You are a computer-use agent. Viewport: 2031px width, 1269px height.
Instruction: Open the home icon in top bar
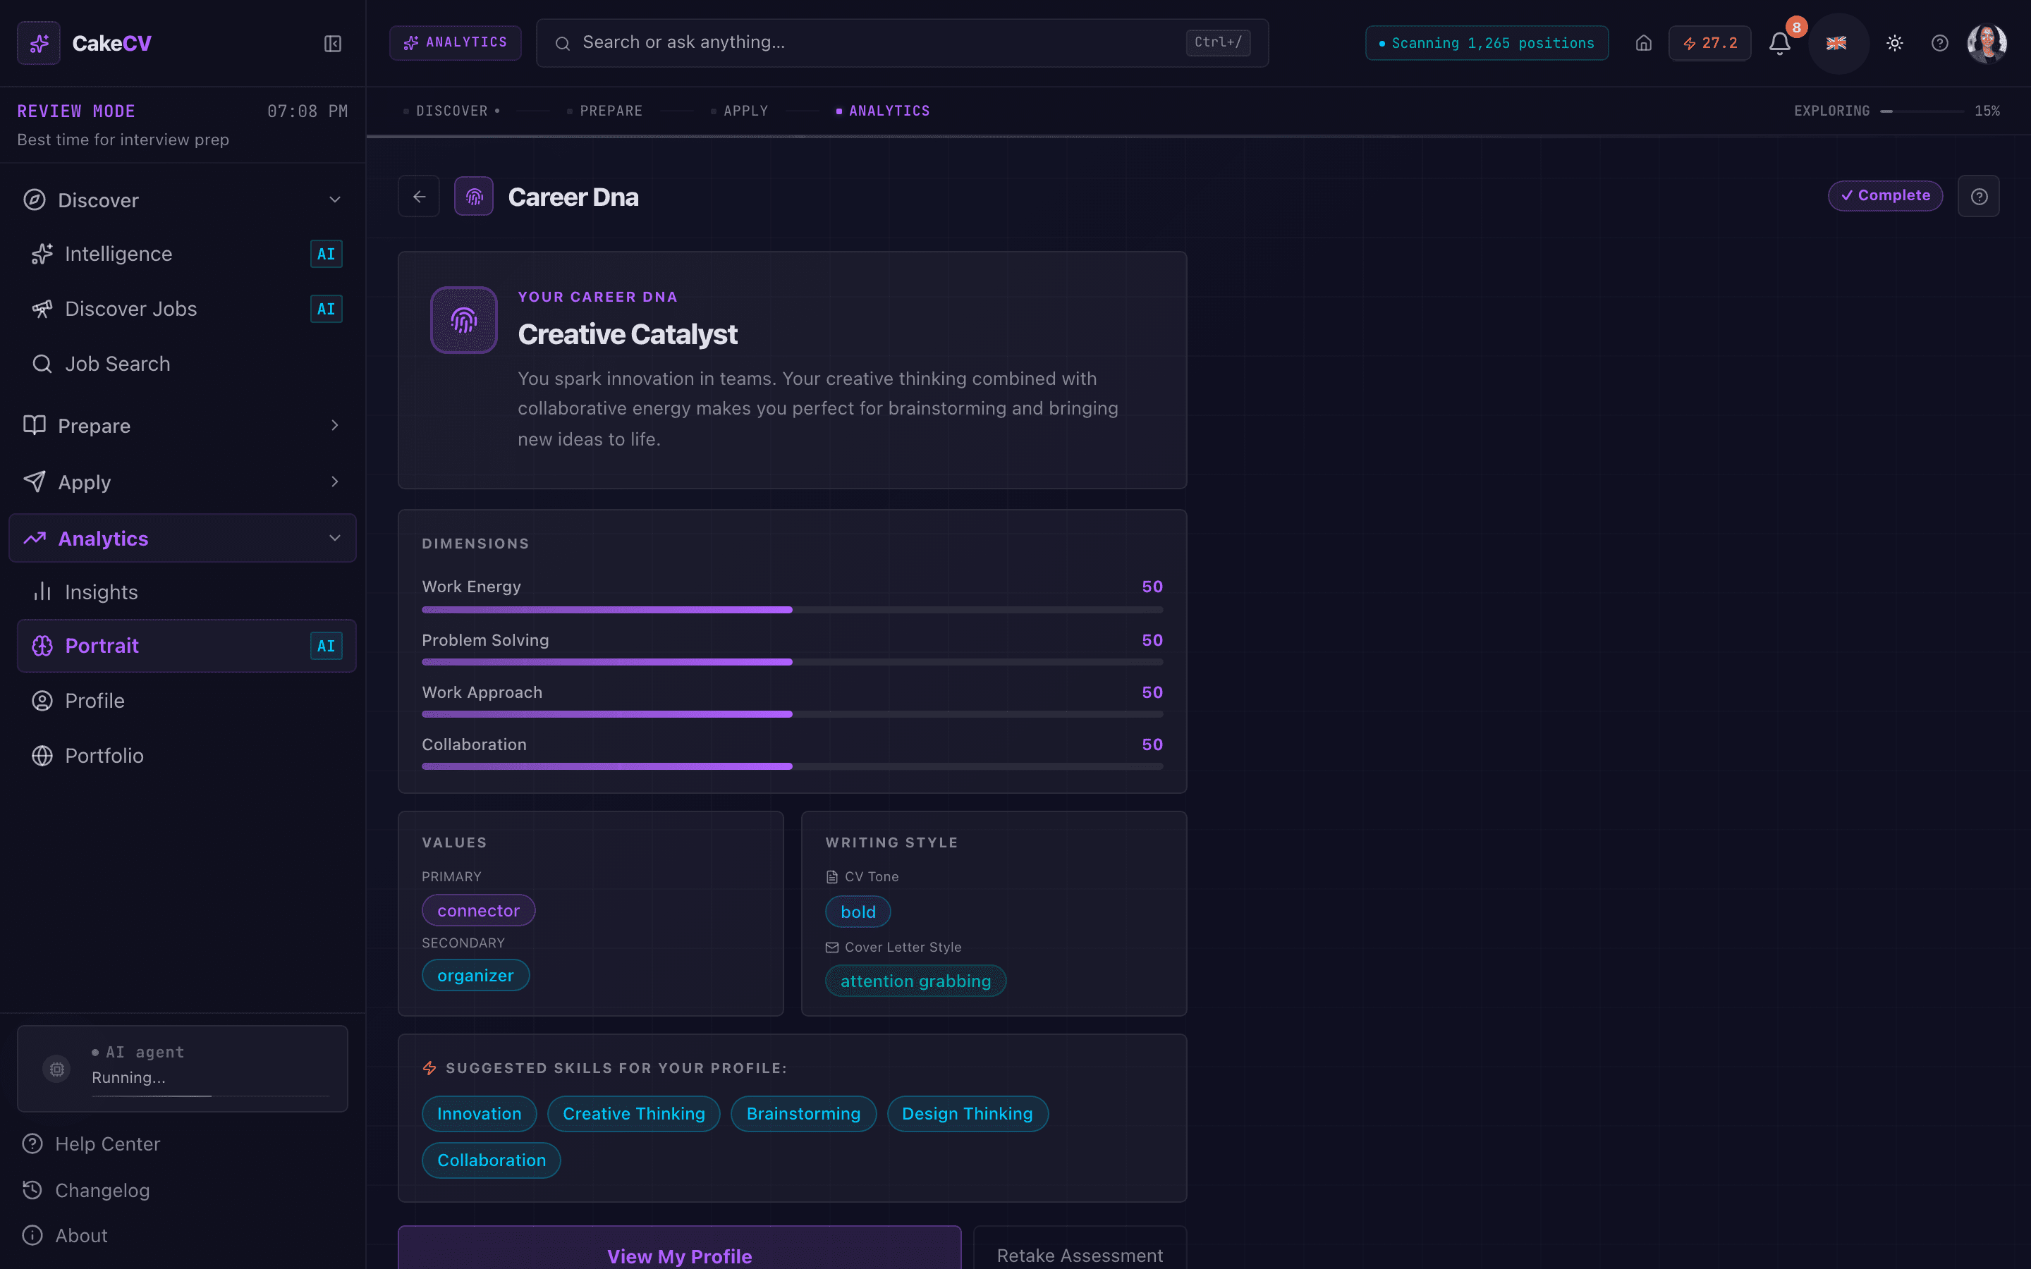(x=1643, y=43)
